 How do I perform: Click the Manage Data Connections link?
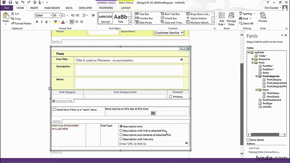coord(264,152)
